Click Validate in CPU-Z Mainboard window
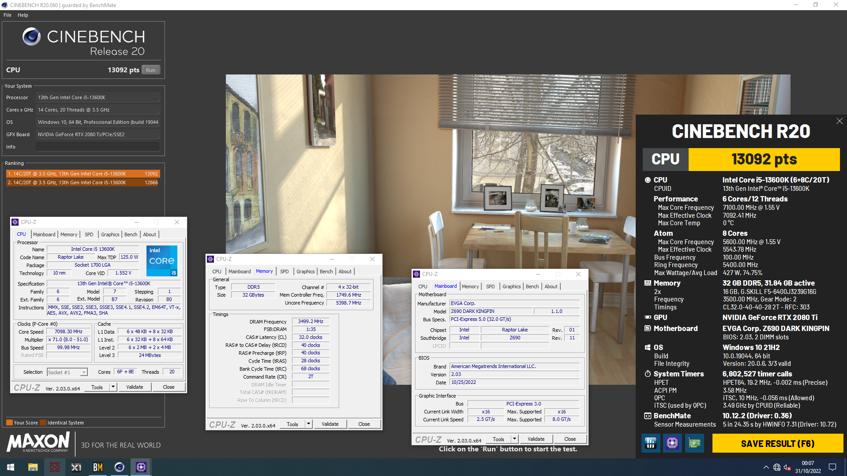Screen dimensions: 847x476 (x=536, y=439)
